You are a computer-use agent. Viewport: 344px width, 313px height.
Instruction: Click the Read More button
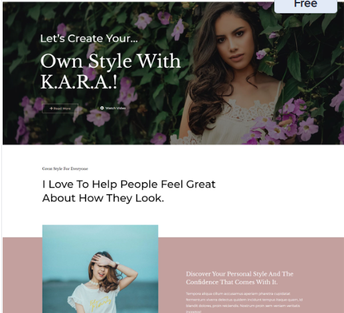click(x=60, y=108)
